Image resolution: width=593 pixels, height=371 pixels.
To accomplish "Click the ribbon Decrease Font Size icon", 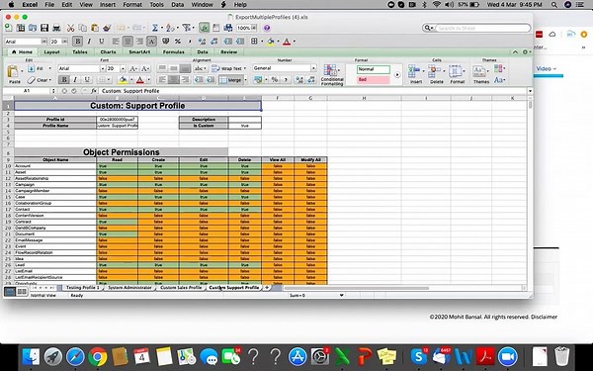I will pyautogui.click(x=145, y=68).
